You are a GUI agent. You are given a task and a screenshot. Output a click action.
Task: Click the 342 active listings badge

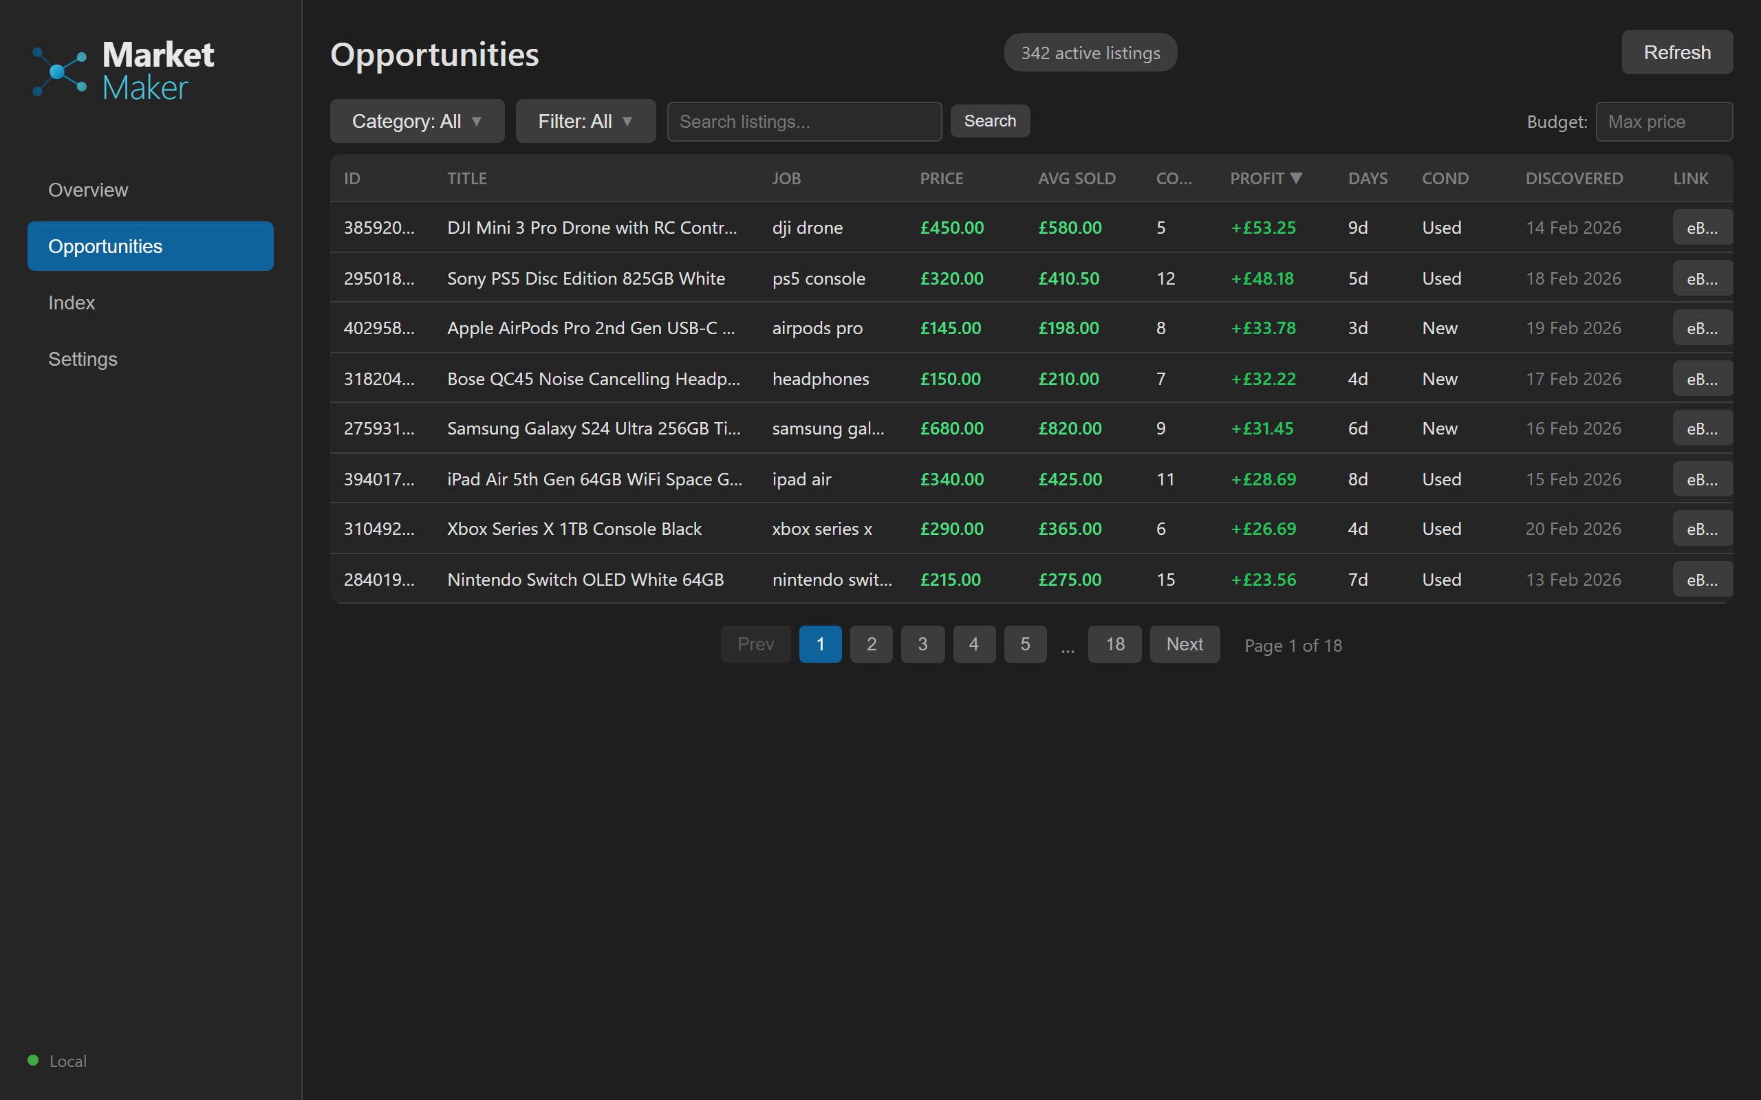point(1090,52)
